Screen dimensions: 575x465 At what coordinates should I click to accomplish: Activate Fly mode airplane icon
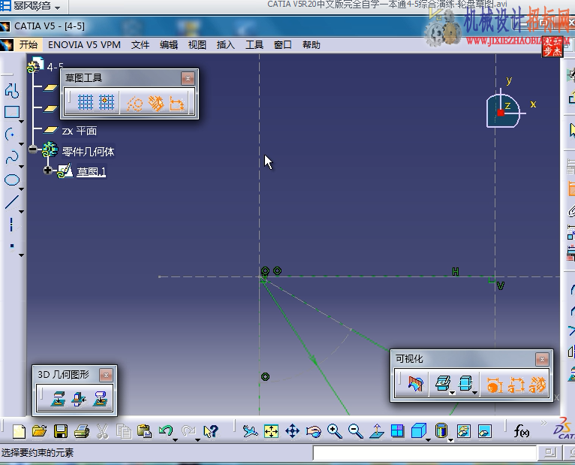251,431
